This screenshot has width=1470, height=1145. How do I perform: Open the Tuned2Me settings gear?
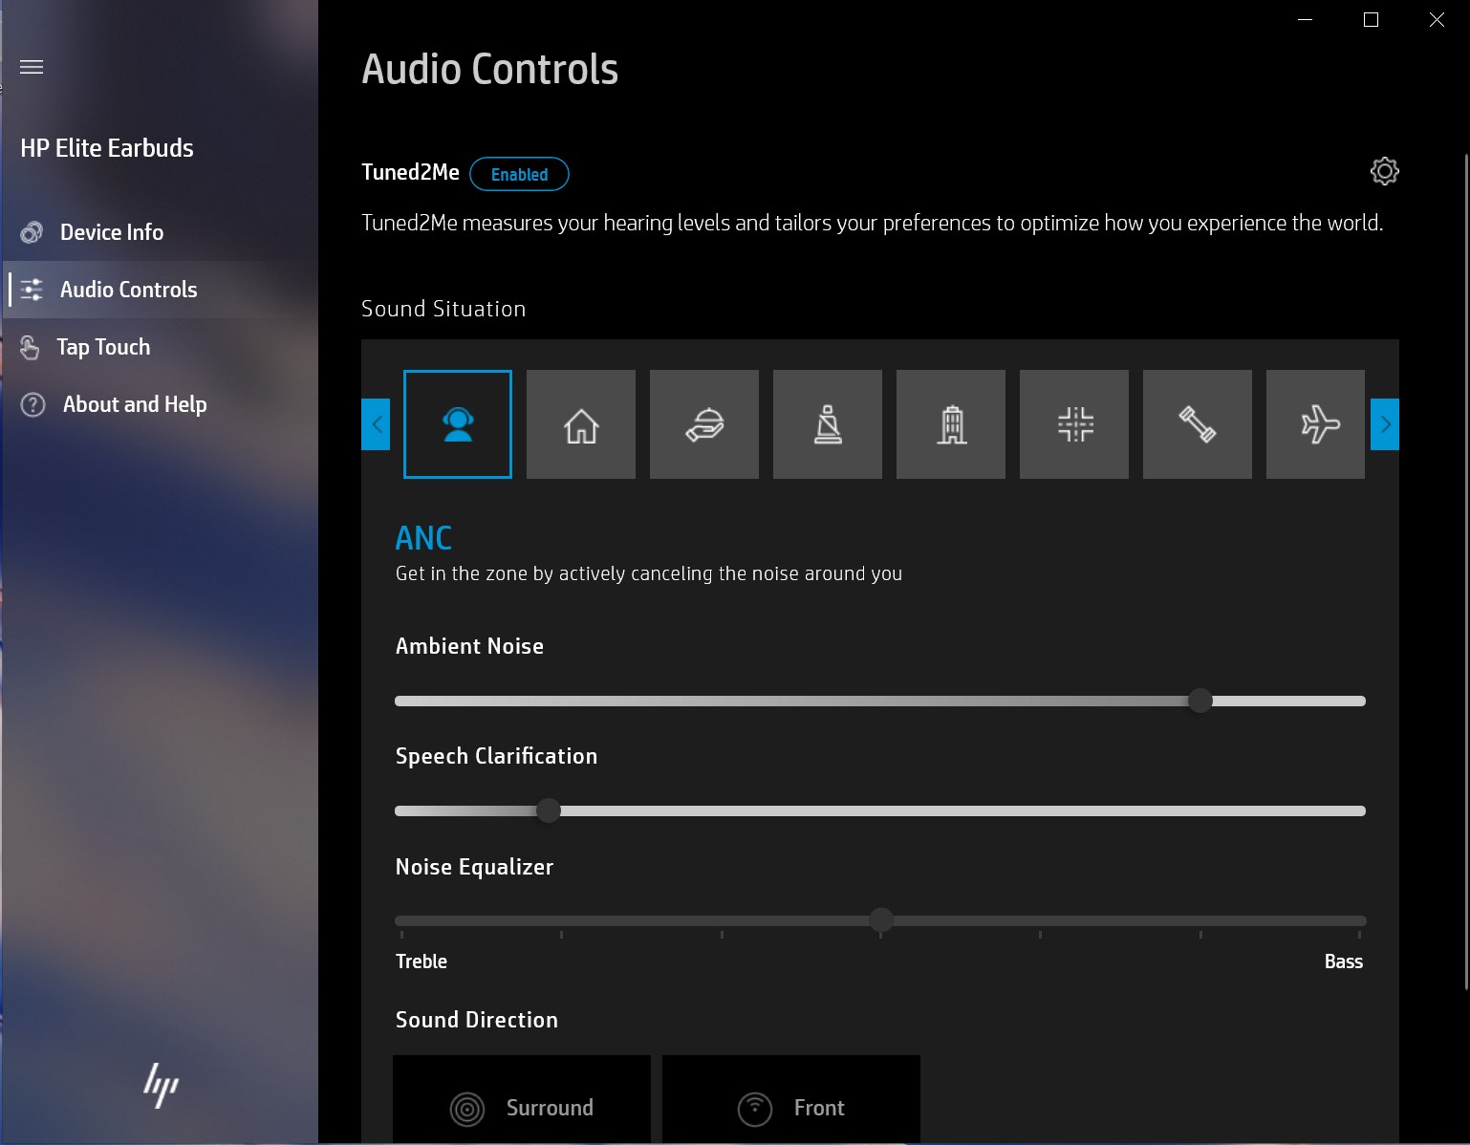coord(1384,172)
